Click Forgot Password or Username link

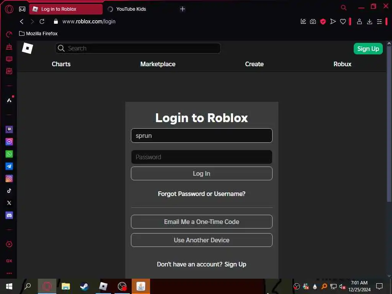[201, 194]
